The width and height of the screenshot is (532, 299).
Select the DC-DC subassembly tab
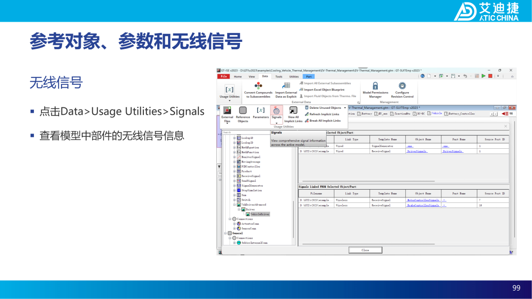[419, 114]
